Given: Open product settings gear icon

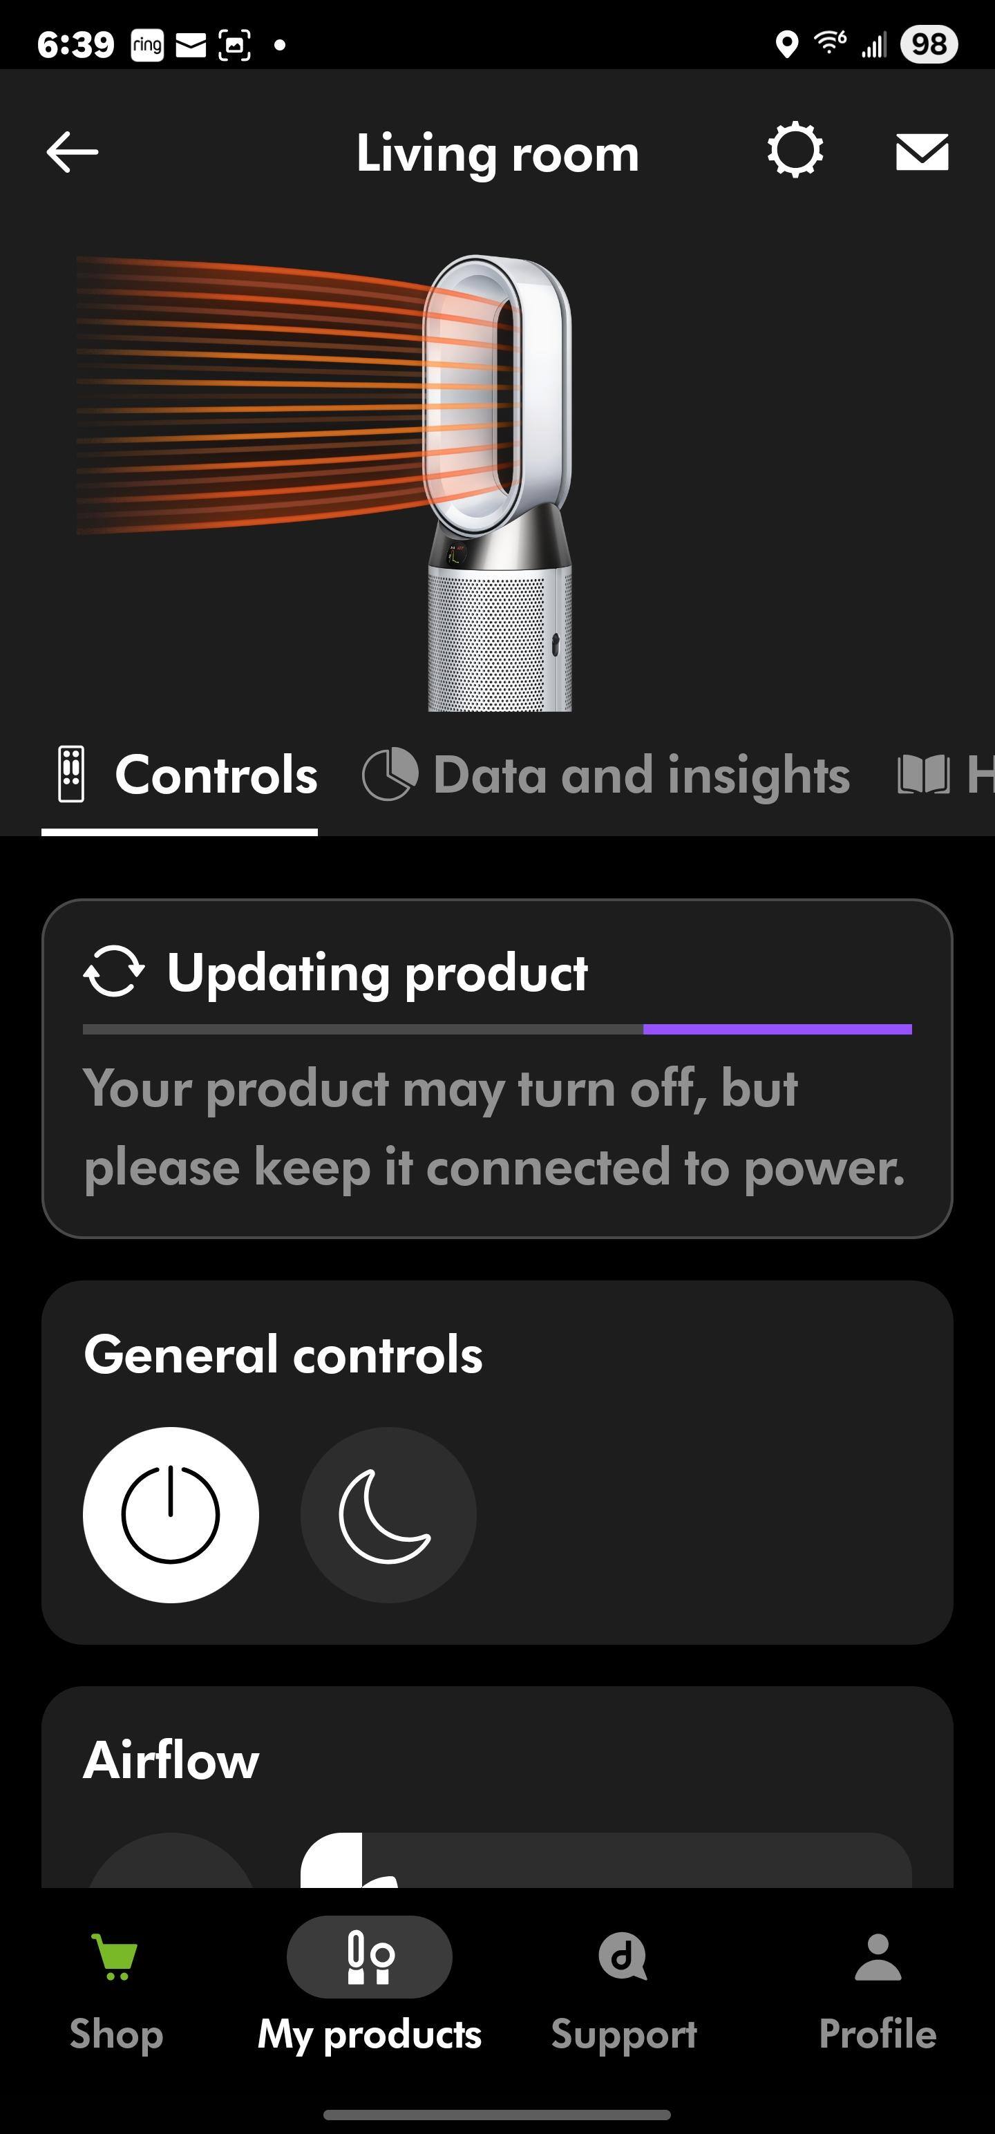Looking at the screenshot, I should pos(795,151).
